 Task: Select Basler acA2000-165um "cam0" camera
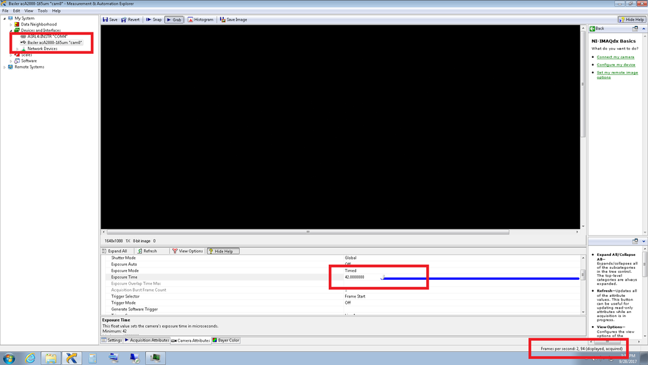[x=54, y=43]
